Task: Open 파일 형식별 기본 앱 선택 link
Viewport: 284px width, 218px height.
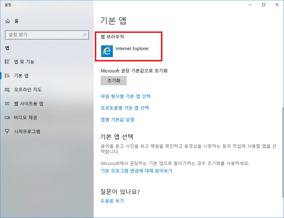Action: tap(125, 96)
